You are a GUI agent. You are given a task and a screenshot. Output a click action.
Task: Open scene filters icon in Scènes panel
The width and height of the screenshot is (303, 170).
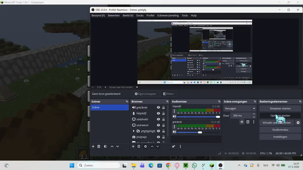[x=105, y=146]
